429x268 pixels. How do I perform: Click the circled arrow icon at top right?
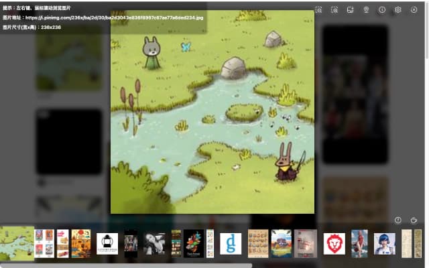click(414, 10)
